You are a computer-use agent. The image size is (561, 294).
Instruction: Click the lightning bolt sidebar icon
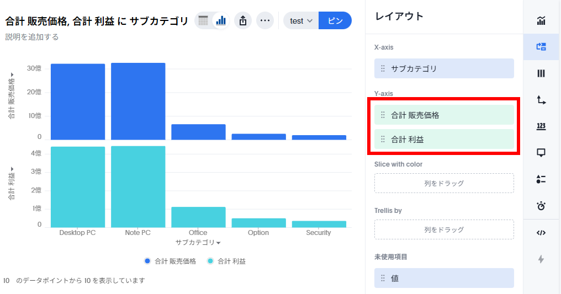point(541,259)
